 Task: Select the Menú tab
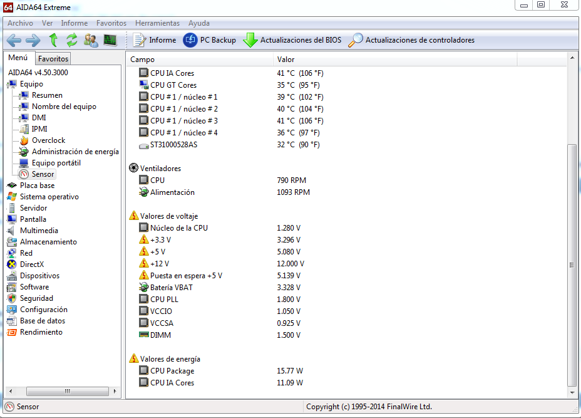[18, 58]
